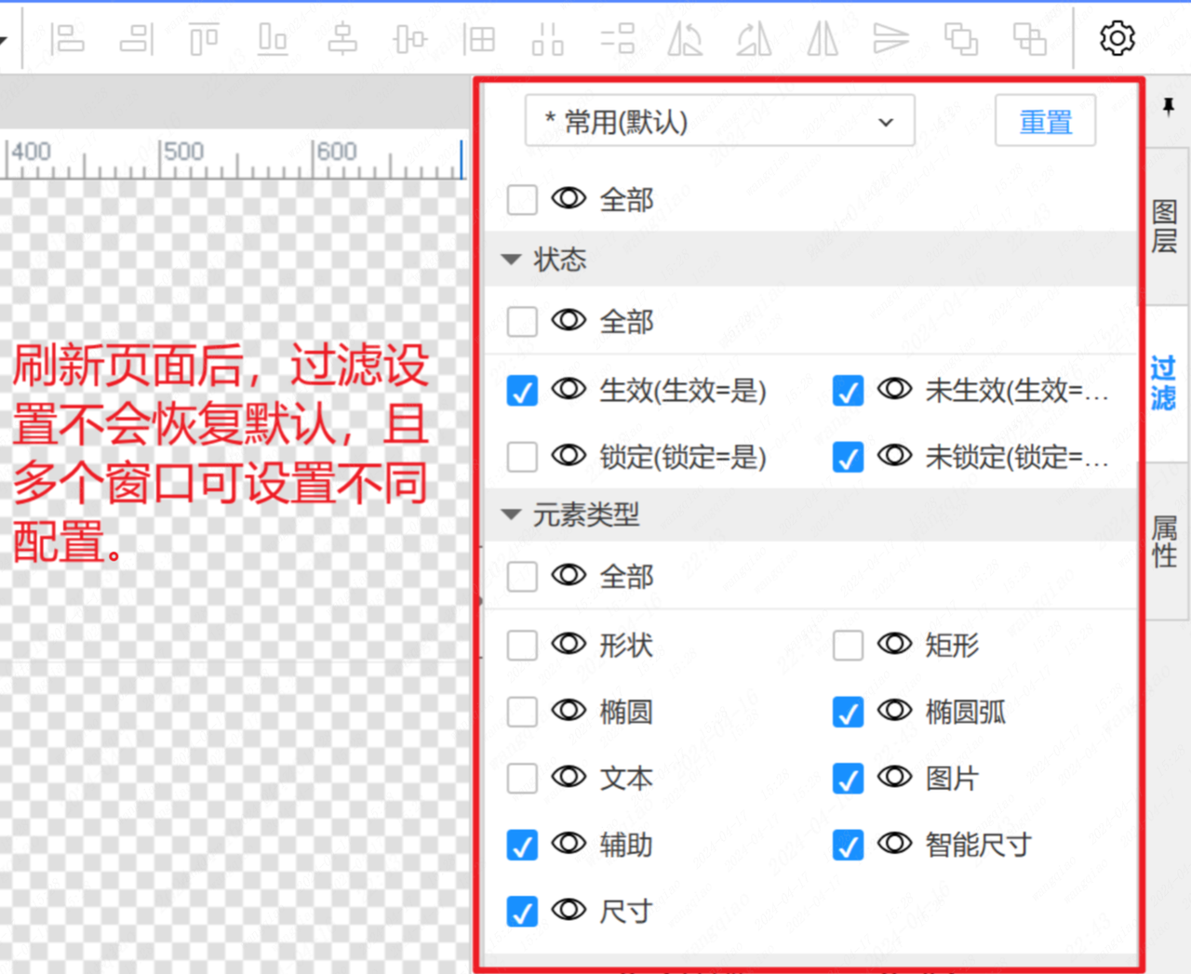This screenshot has width=1191, height=974.
Task: Click the 重置 button
Action: click(1045, 121)
